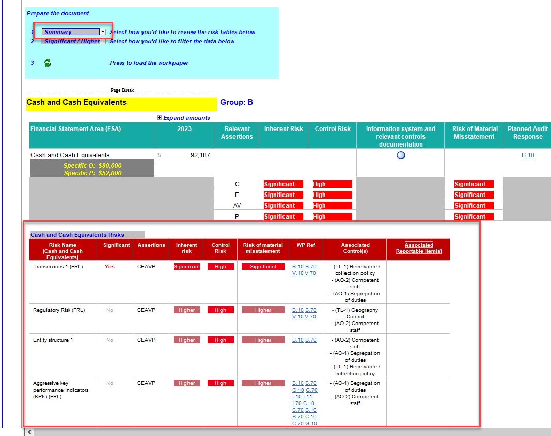Click the Associated Reportable item(s) header link
Screen dimensions: 551x436
point(419,248)
